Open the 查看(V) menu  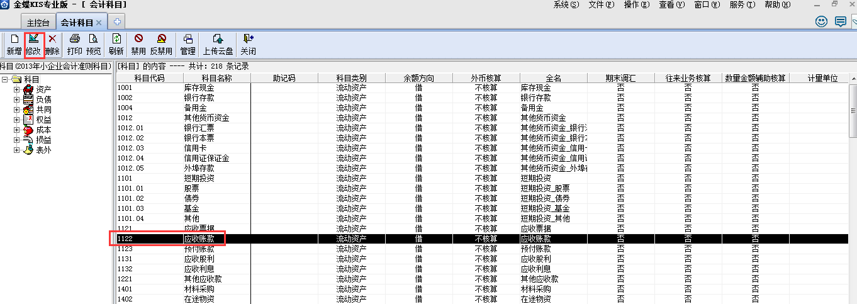point(671,5)
